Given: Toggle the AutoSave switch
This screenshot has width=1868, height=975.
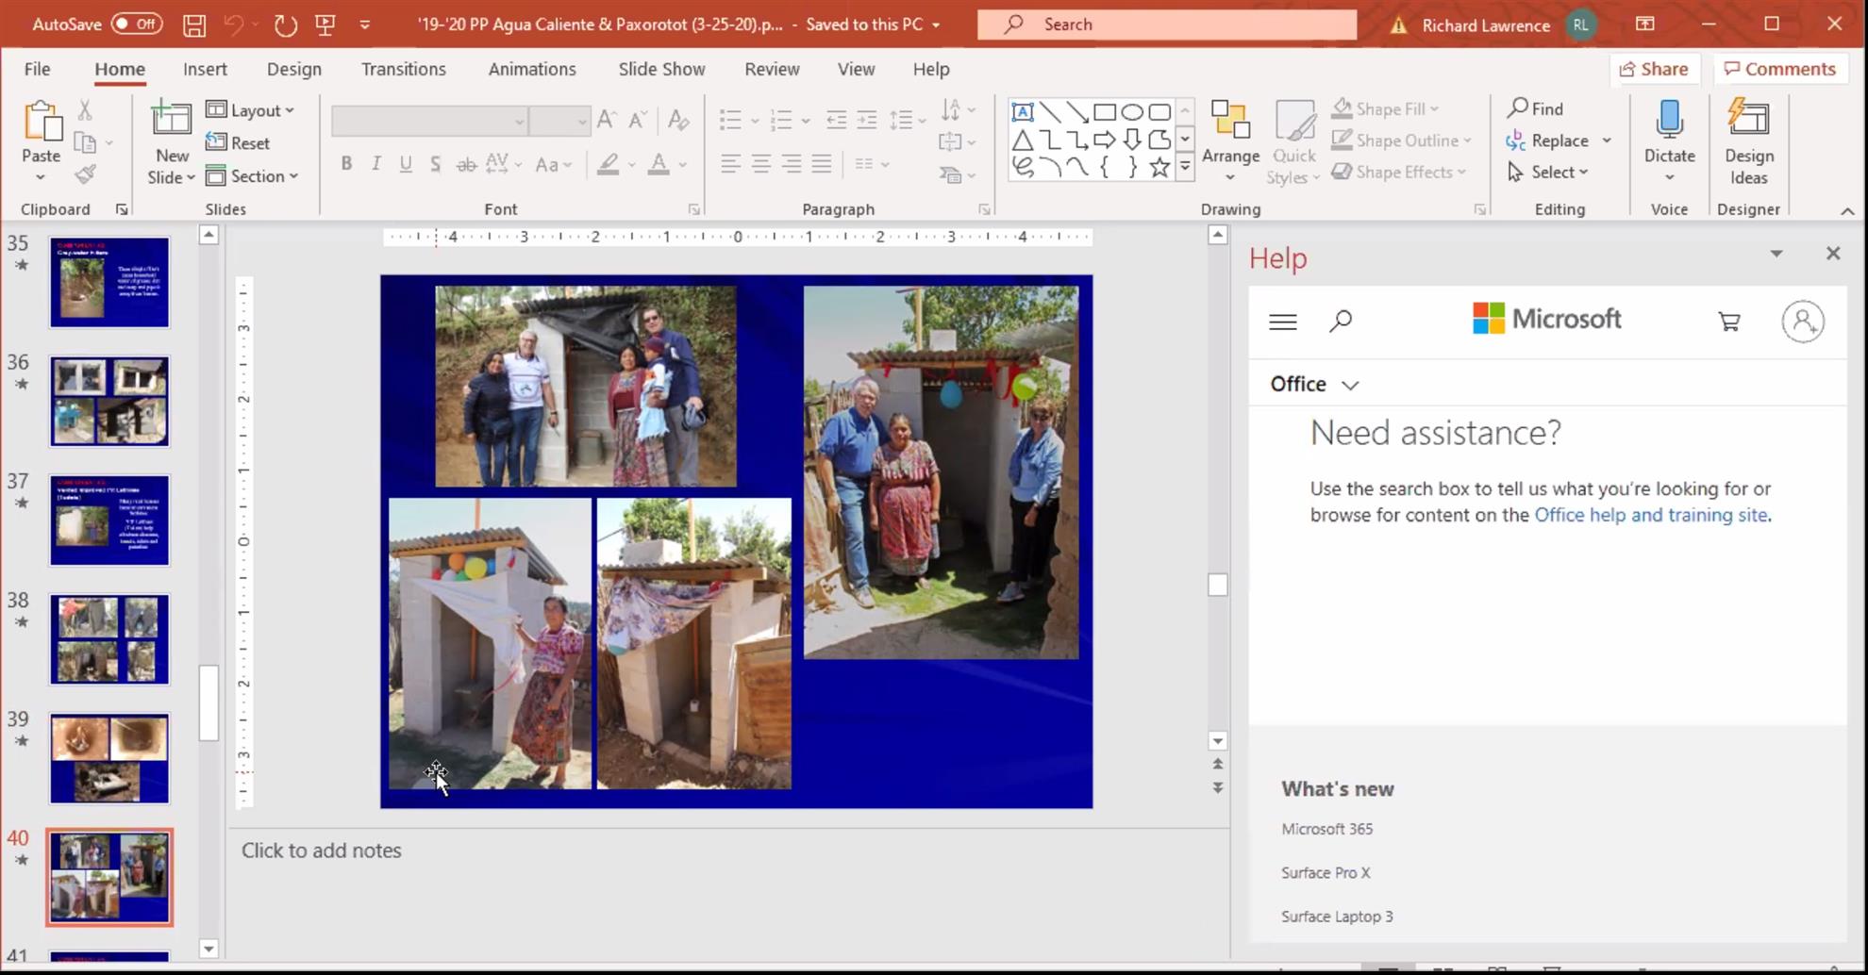Looking at the screenshot, I should tap(137, 25).
